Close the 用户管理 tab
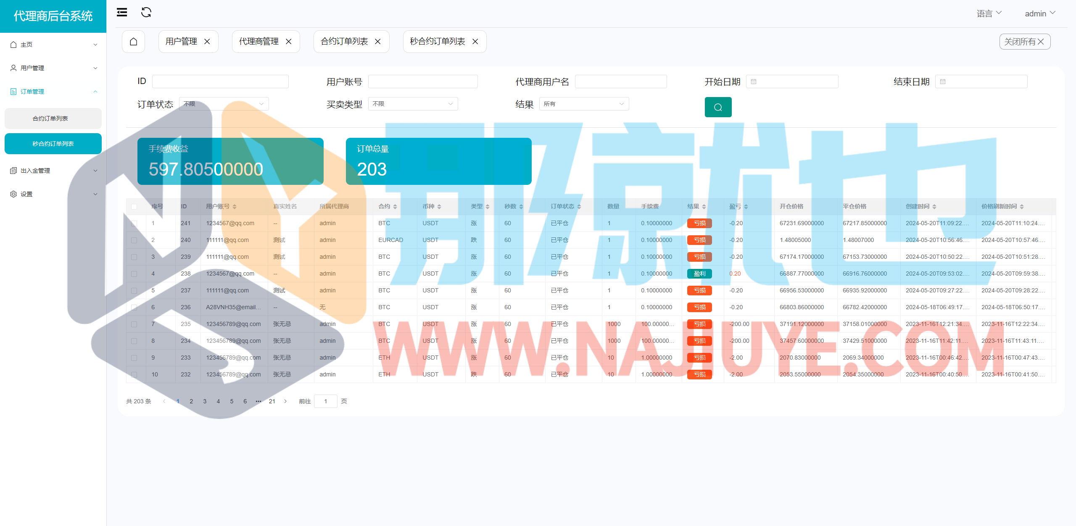 click(207, 42)
